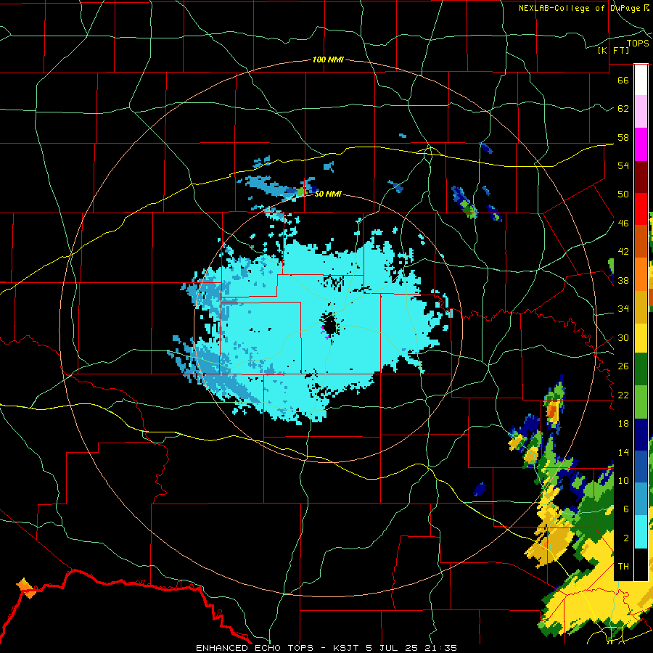Screen dimensions: 653x653
Task: Click the legend value 2
Action: pos(625,538)
